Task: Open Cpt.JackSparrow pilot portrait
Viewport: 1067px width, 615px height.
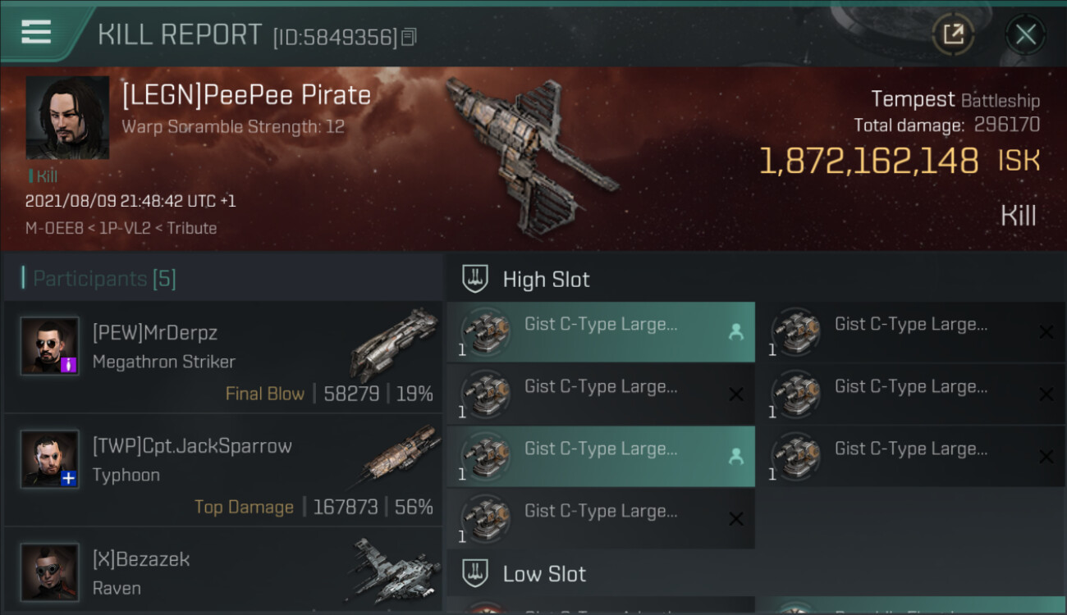Action: [50, 459]
